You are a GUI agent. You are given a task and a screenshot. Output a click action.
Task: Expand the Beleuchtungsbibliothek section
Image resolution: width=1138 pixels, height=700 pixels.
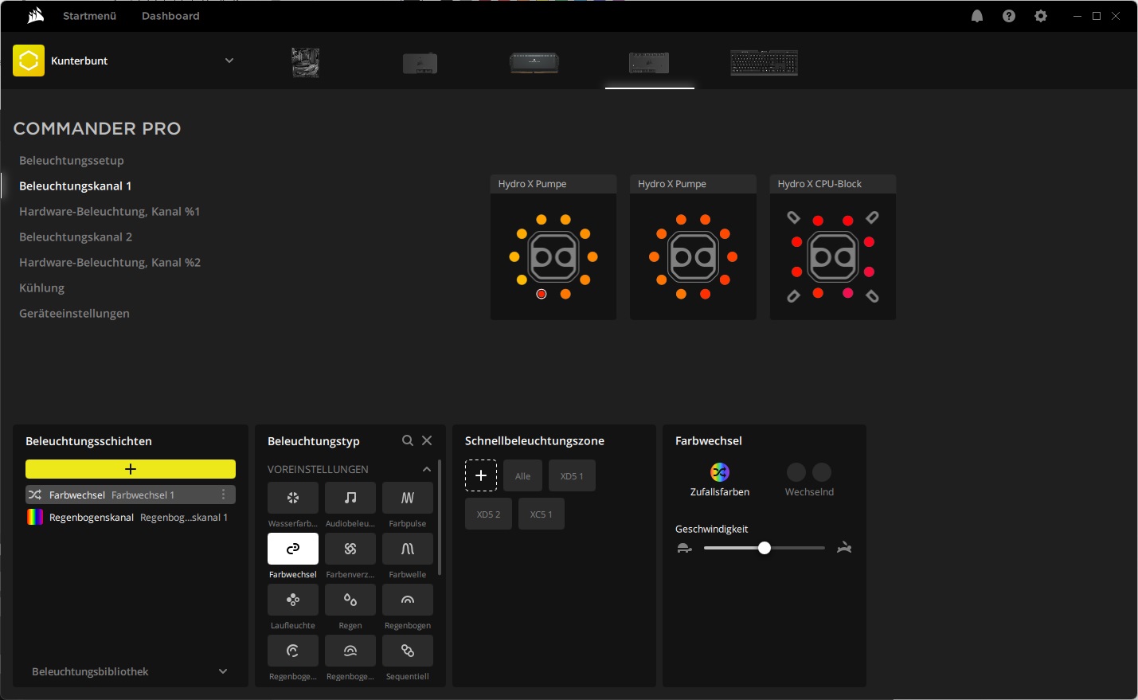click(x=223, y=671)
